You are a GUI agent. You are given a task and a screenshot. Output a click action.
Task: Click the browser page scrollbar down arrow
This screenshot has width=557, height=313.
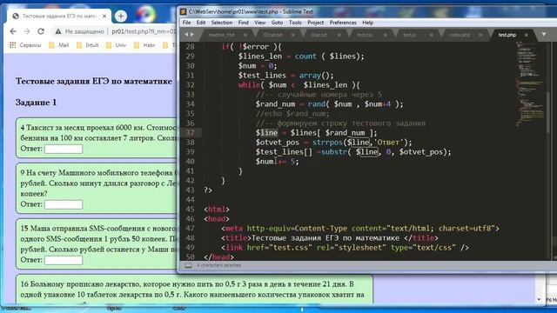[x=540, y=299]
